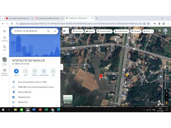The height and width of the screenshot is (128, 171).
Task: Click the plus code 543R+HM7 row
Action: pos(35,87)
